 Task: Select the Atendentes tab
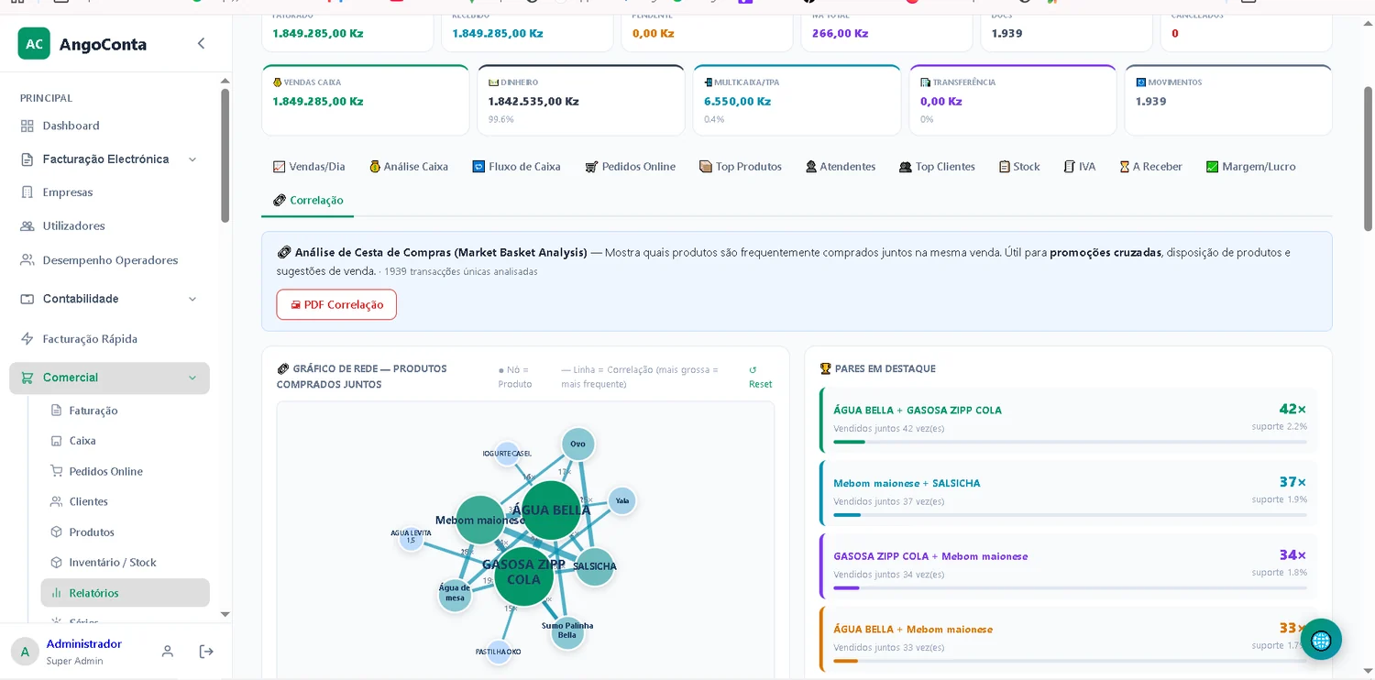tap(841, 167)
